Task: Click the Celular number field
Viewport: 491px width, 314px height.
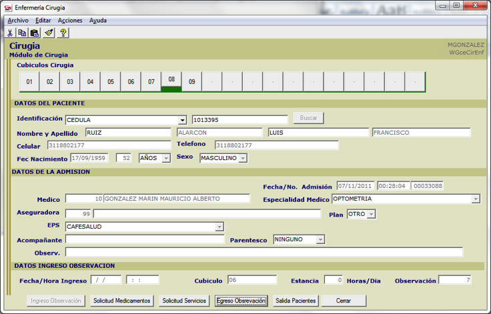Action: pyautogui.click(x=109, y=145)
